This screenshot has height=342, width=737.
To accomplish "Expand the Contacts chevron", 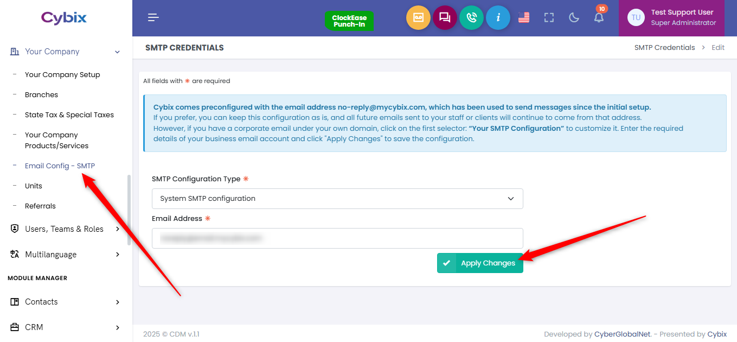I will coord(118,302).
